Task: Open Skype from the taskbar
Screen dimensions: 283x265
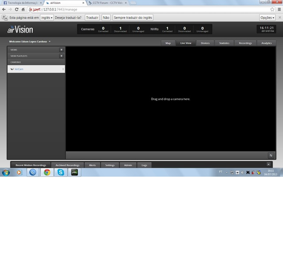Action: coord(61,173)
